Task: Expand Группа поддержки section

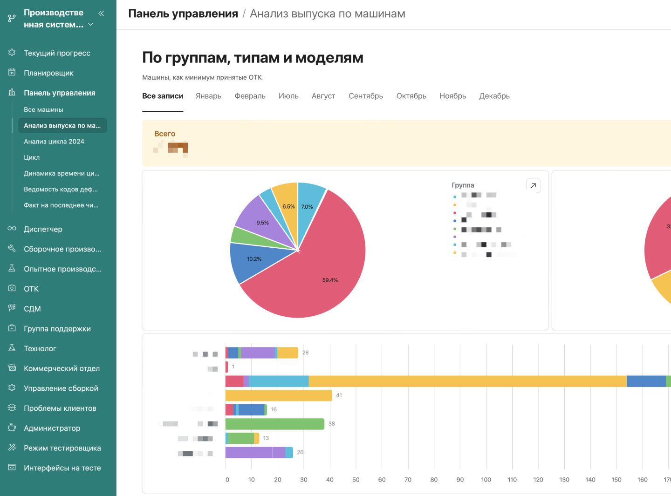Action: 58,329
